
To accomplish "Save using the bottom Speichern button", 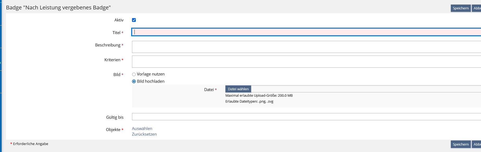I will tap(460, 144).
